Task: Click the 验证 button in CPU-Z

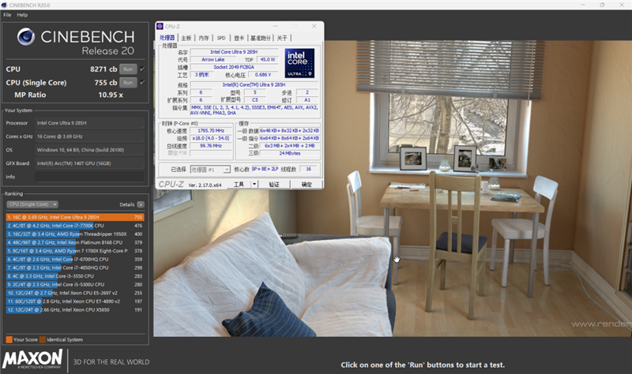Action: point(274,185)
